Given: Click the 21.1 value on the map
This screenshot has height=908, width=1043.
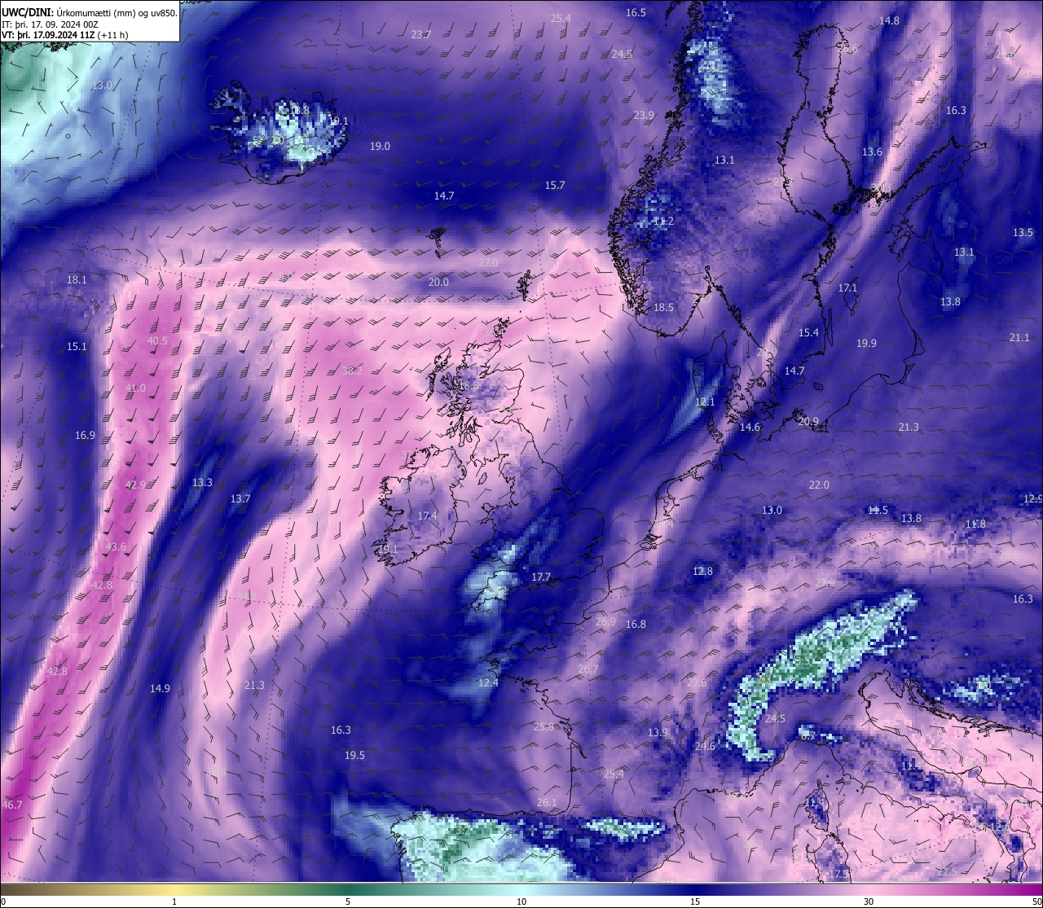Looking at the screenshot, I should [x=1019, y=337].
